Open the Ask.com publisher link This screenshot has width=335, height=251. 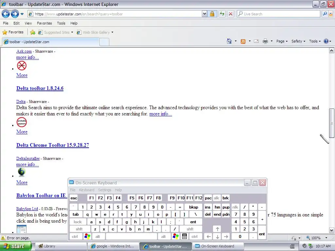coord(24,51)
